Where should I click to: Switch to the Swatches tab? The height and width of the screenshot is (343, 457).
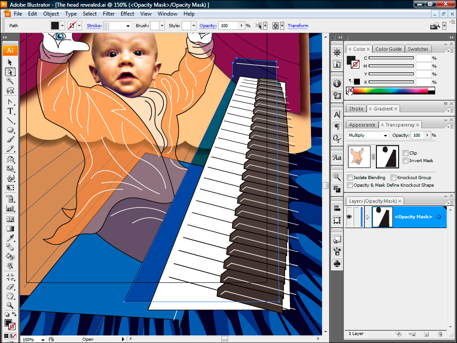[x=418, y=49]
